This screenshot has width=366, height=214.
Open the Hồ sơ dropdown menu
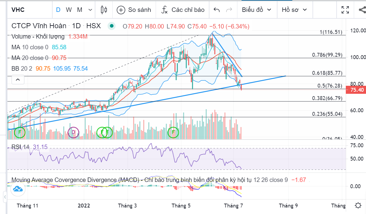(294, 10)
